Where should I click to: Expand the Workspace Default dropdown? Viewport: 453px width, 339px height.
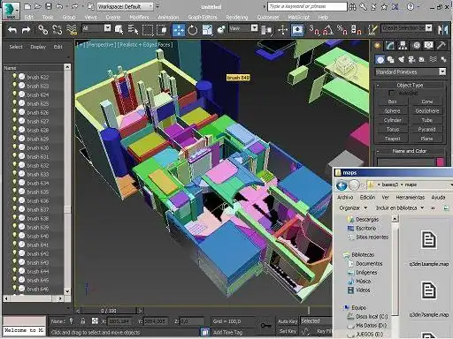[x=125, y=6]
